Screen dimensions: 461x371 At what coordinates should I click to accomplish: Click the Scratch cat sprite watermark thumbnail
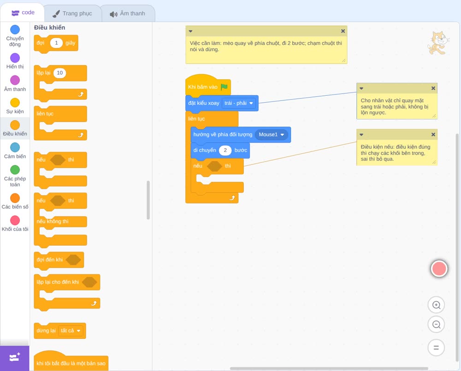pyautogui.click(x=438, y=43)
